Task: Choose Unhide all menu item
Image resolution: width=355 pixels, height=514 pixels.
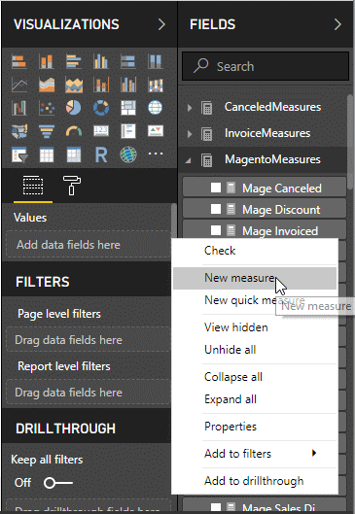Action: pyautogui.click(x=255, y=350)
